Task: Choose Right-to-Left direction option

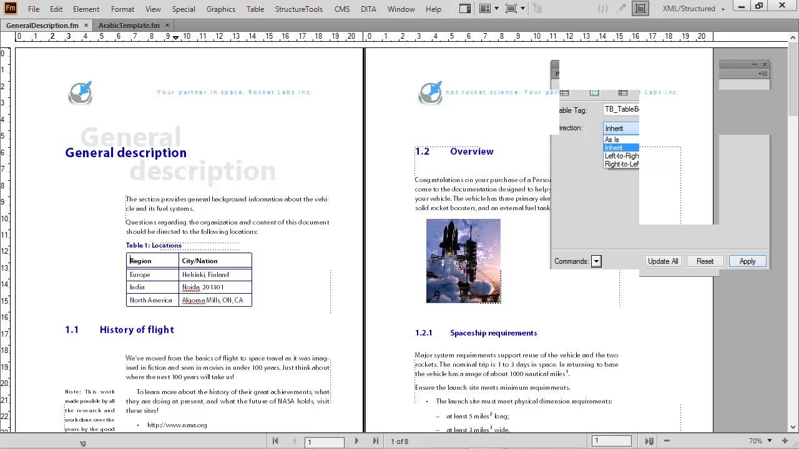Action: pos(621,164)
